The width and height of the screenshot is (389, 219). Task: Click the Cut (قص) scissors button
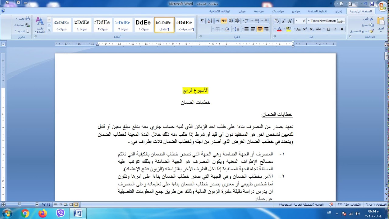369,19
